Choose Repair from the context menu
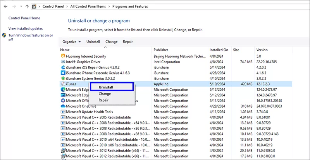This screenshot has width=310, height=160. (x=103, y=100)
